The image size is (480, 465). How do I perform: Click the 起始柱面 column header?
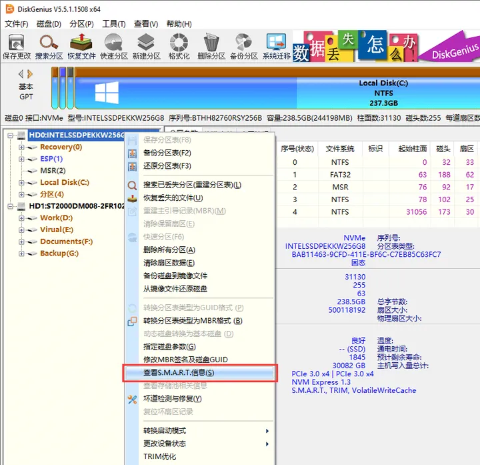[413, 149]
